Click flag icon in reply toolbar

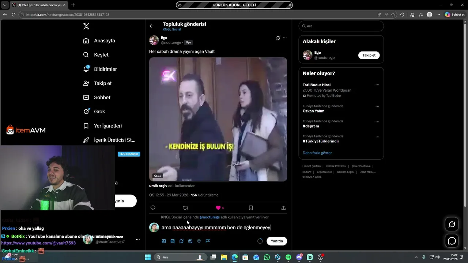point(208,241)
